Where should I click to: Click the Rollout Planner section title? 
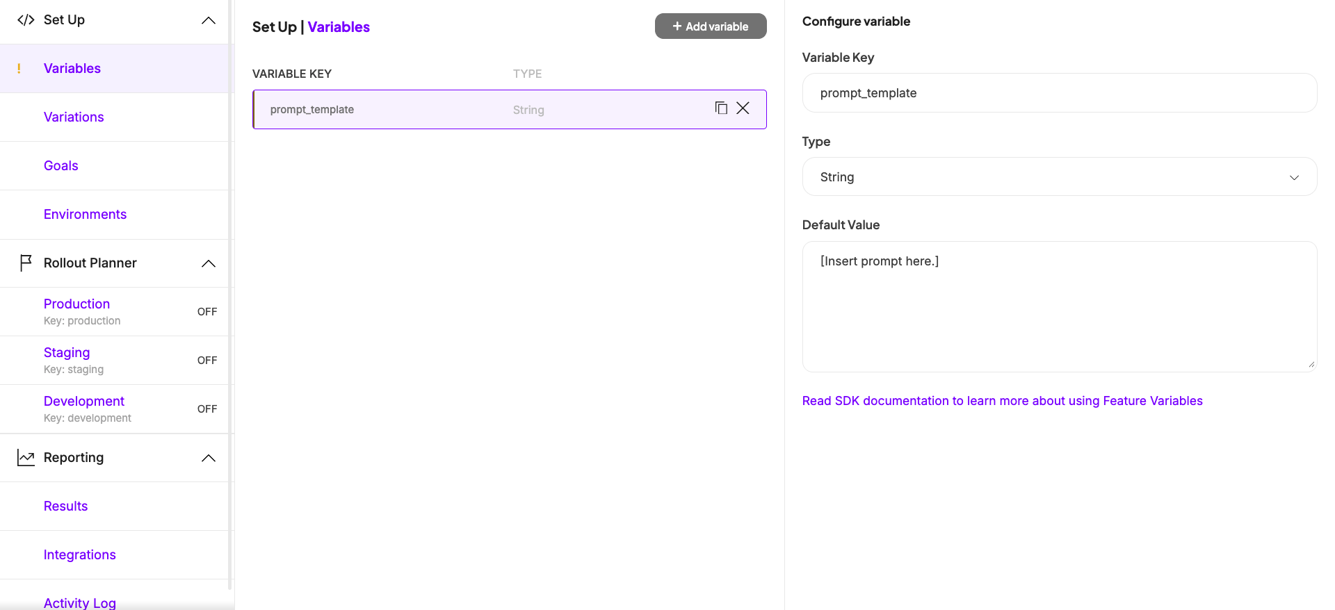90,263
